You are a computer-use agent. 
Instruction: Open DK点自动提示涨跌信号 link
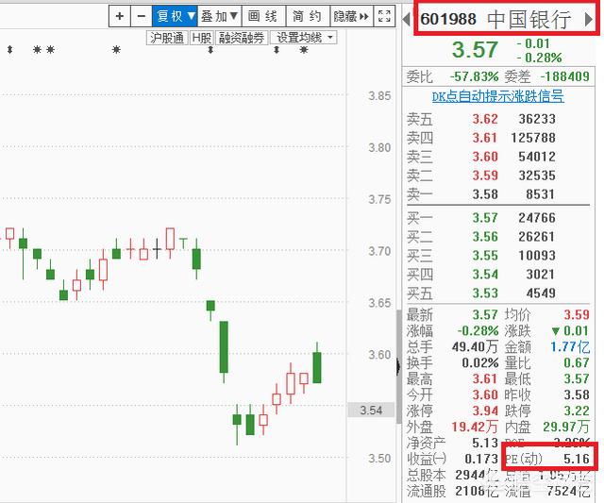click(498, 96)
